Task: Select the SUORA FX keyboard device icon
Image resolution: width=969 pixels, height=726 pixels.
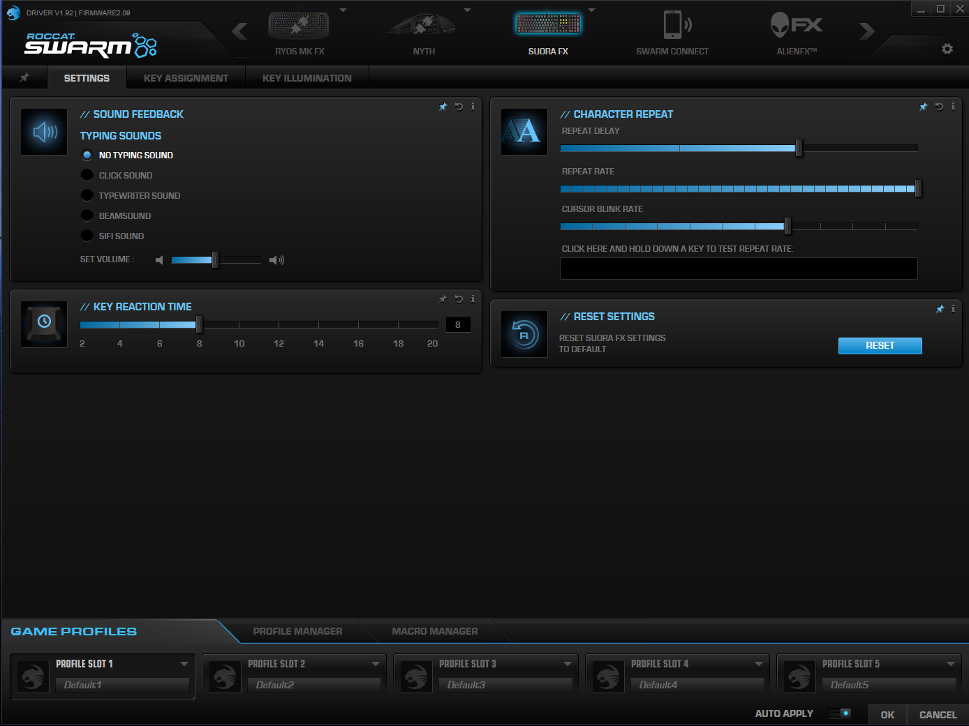Action: (548, 24)
